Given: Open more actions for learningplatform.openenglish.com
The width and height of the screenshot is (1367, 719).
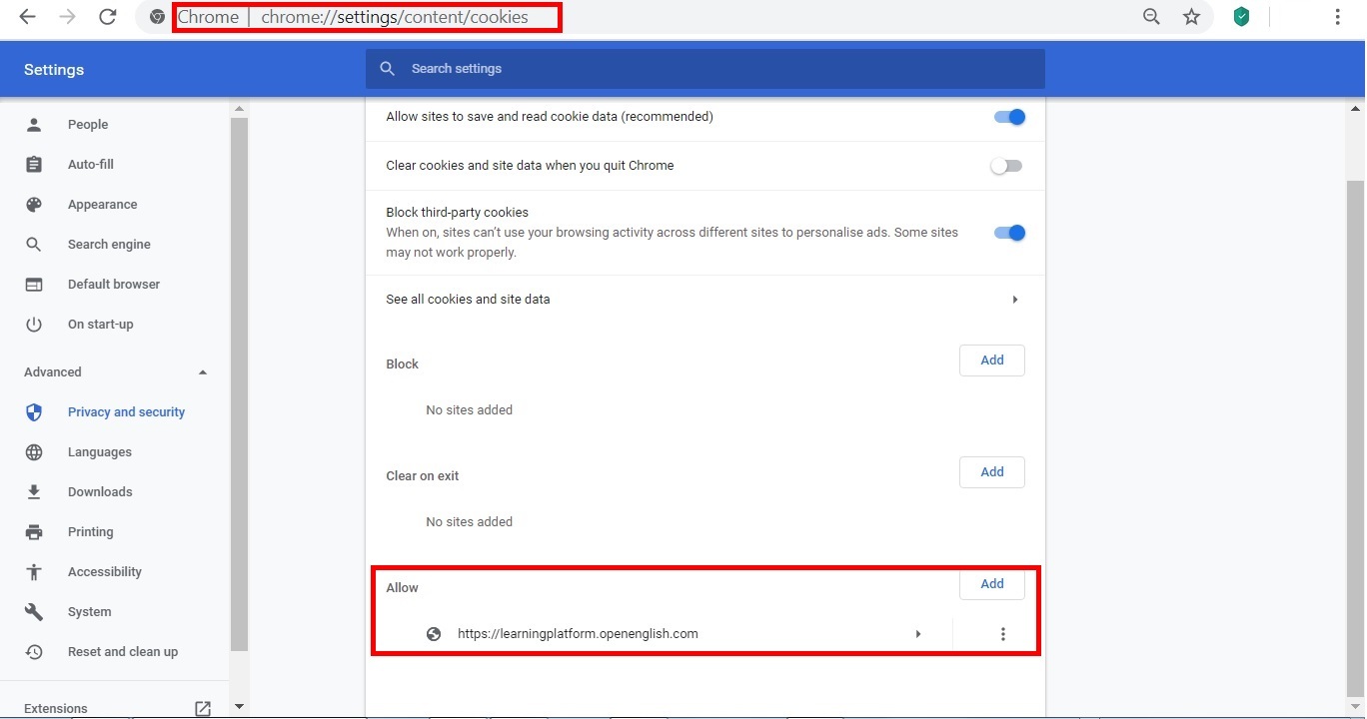Looking at the screenshot, I should point(1003,634).
